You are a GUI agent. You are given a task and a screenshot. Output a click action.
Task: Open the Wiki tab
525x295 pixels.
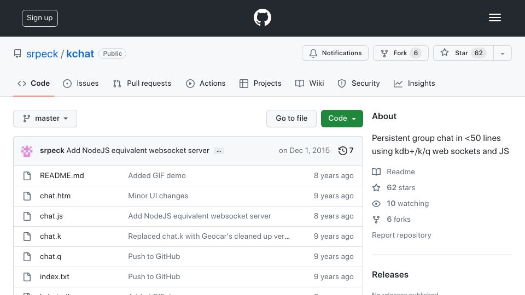tap(310, 83)
